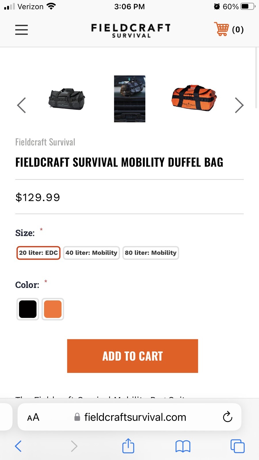Open the hamburger navigation menu
The width and height of the screenshot is (259, 460).
[21, 30]
